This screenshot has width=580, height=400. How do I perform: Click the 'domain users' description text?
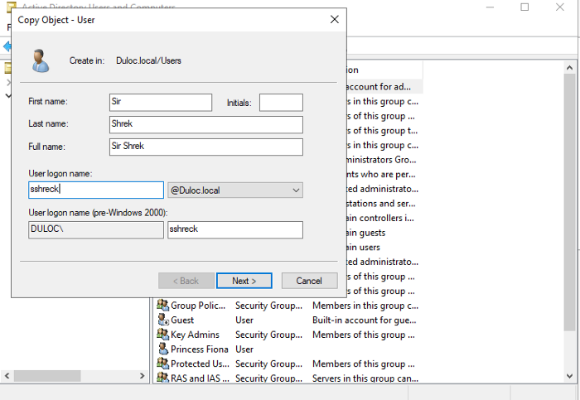[363, 248]
